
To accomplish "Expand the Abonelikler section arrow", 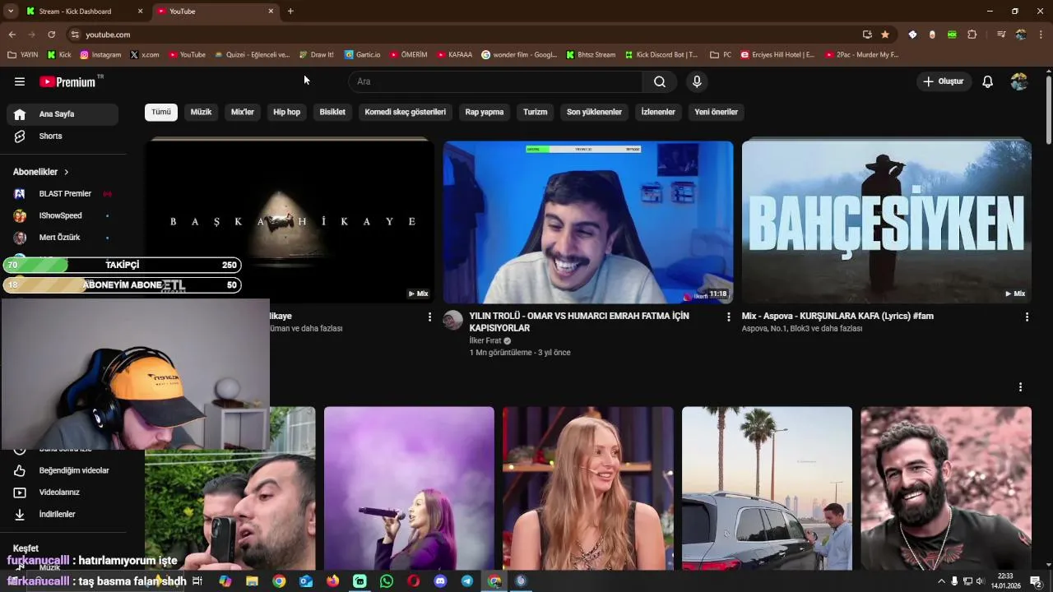I will 66,172.
